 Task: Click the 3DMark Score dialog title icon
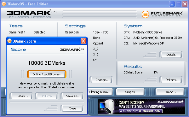[9, 41]
